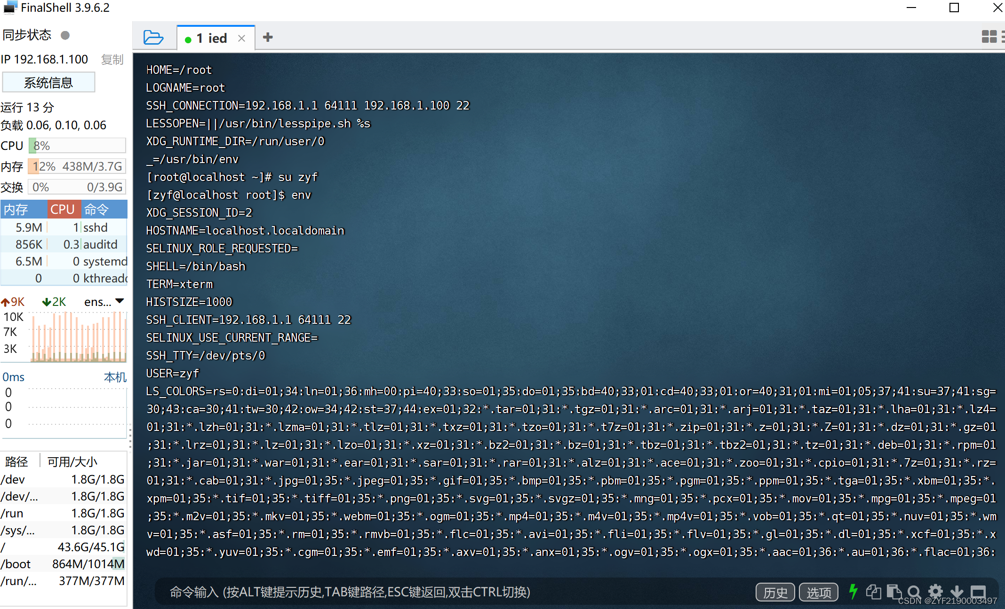
Task: Open the grid layout view icon
Action: [989, 37]
